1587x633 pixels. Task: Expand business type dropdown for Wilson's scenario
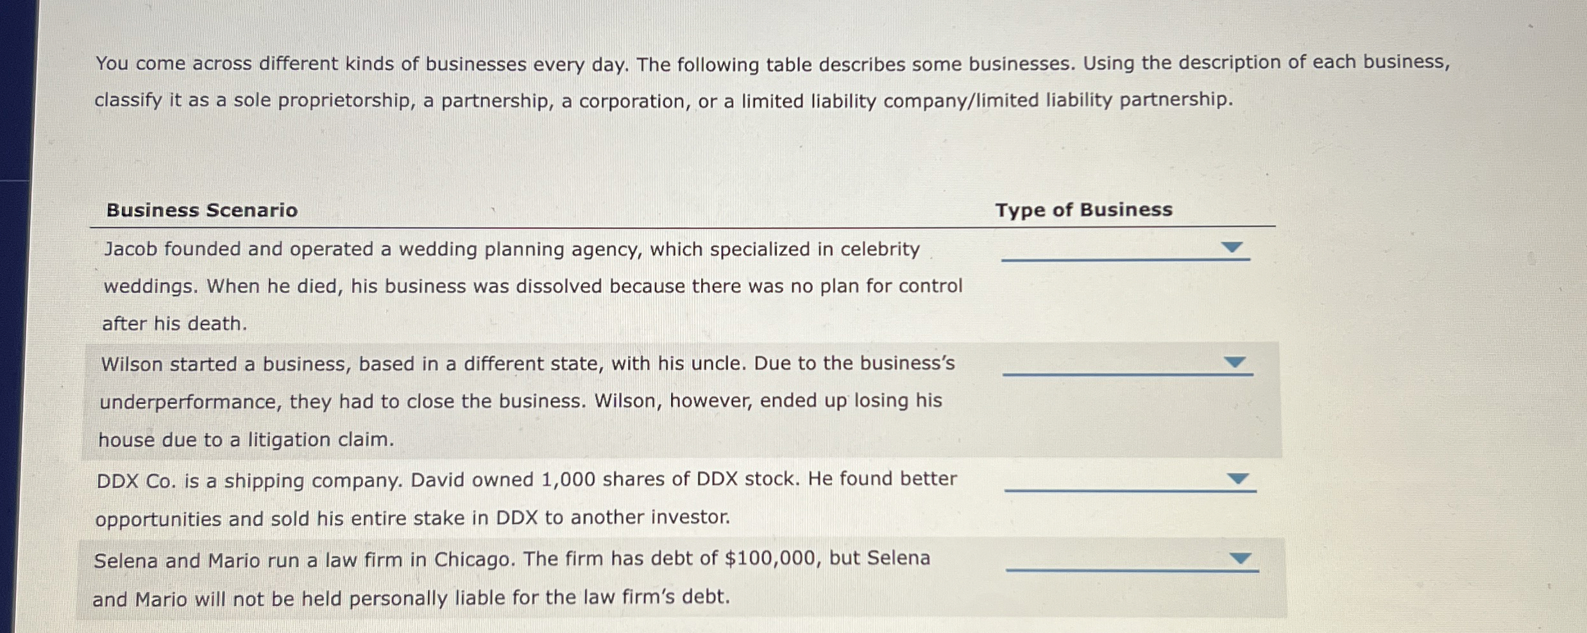(x=1127, y=364)
